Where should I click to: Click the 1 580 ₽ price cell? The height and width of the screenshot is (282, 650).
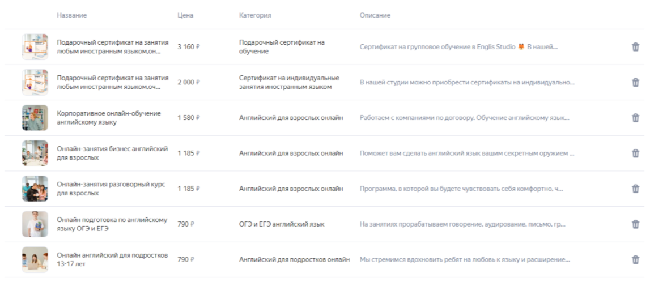coord(189,118)
